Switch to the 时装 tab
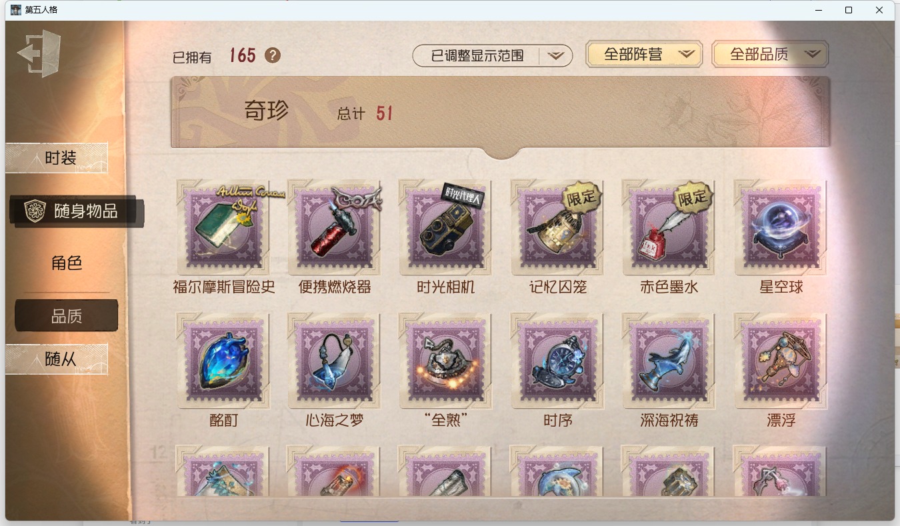Viewport: 900px width, 526px height. (57, 158)
